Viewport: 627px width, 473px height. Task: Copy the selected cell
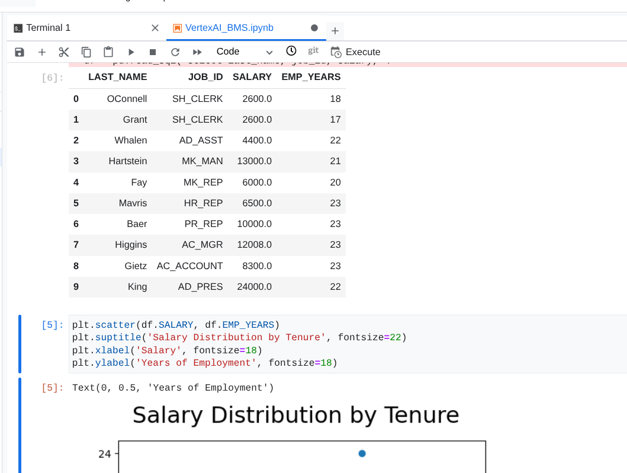[86, 52]
